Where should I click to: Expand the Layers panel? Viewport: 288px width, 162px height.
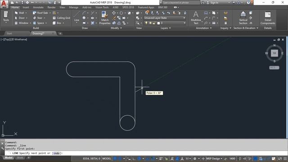tap(166, 28)
